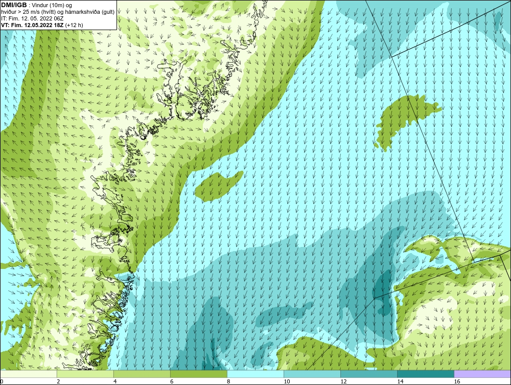Click the legend scale label '16'

[456, 382]
